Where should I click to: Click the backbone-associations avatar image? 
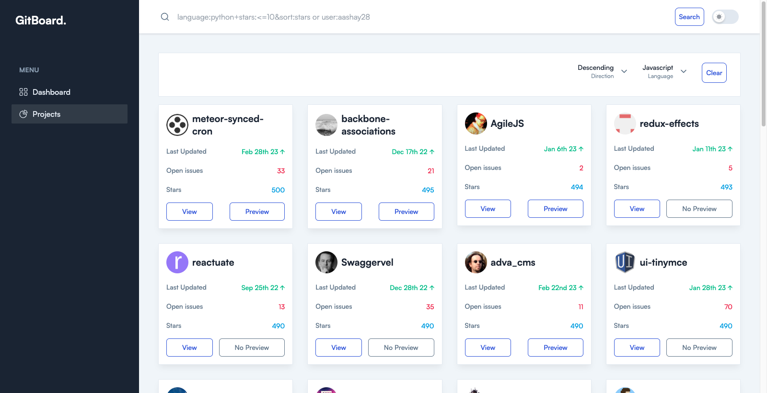326,125
